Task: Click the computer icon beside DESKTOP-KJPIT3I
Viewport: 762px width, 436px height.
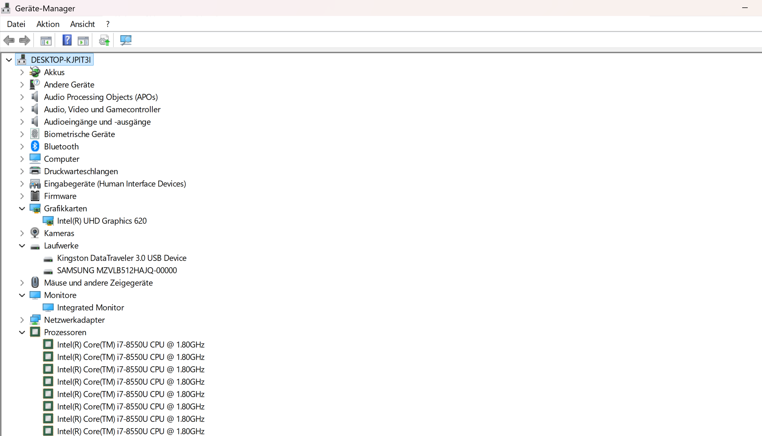Action: pos(22,60)
